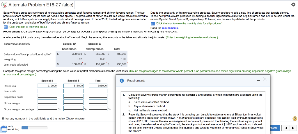
Task: Click the Requirements info icon
Action: pos(122,81)
